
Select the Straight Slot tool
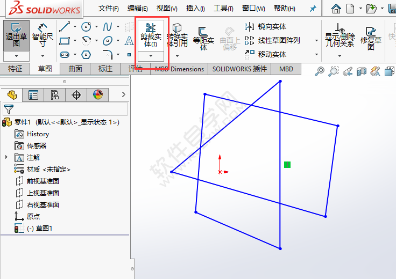(x=65, y=54)
